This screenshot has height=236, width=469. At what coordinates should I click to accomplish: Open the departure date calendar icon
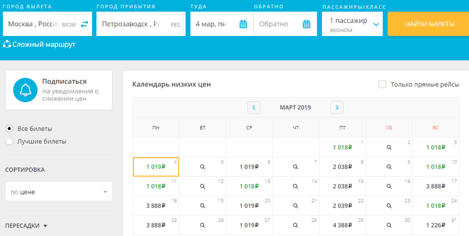pos(243,24)
